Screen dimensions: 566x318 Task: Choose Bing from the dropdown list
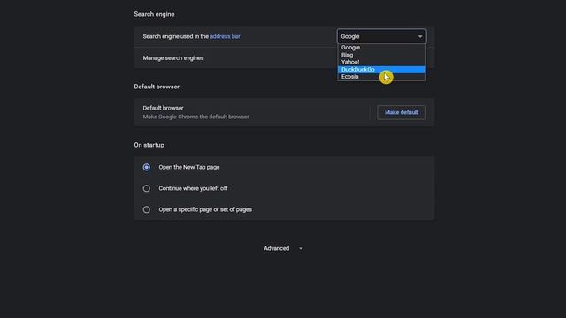tap(381, 55)
